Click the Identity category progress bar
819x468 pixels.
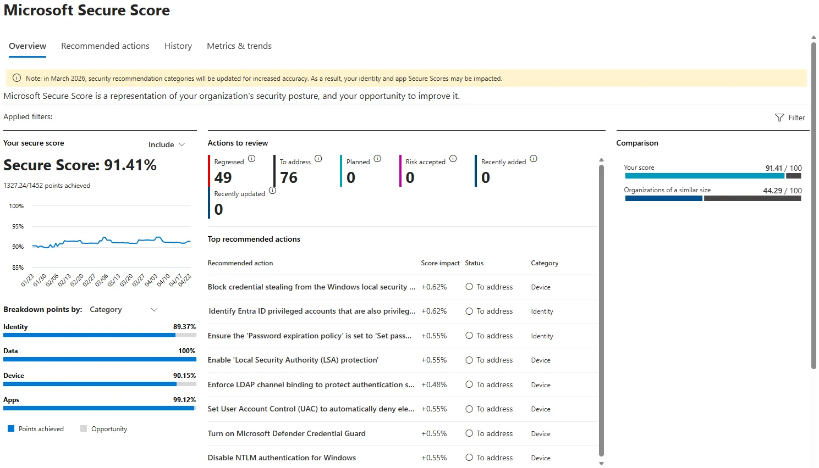[x=100, y=335]
